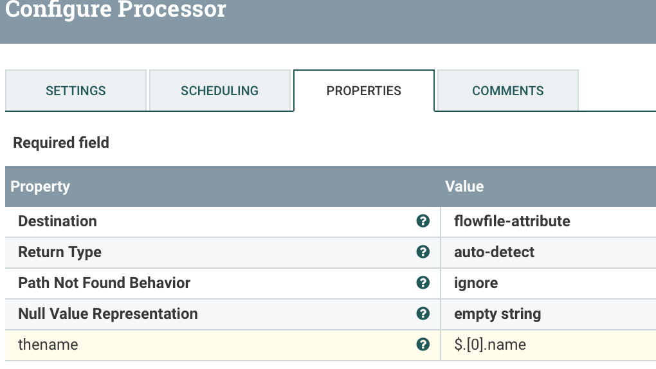Change the auto-detect return type value
This screenshot has height=369, width=656.
tap(494, 252)
